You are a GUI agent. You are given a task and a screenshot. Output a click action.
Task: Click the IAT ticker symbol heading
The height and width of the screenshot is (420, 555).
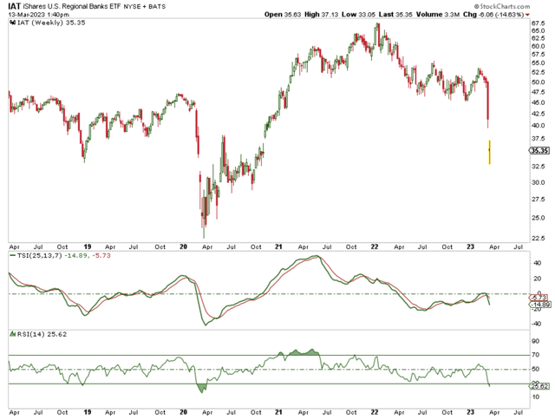(15, 6)
